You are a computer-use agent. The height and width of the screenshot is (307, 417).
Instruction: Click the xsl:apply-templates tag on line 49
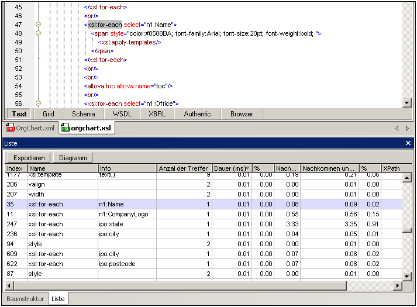pos(129,42)
